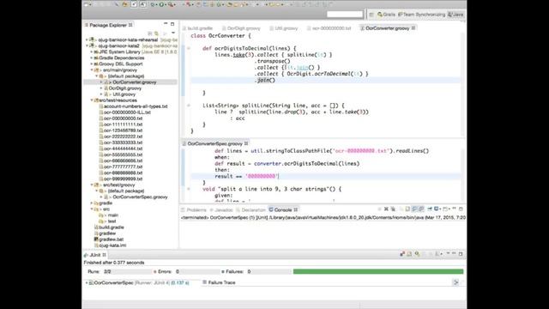Select OcrConverterSpec.groovy in Package Explorer

pyautogui.click(x=140, y=197)
